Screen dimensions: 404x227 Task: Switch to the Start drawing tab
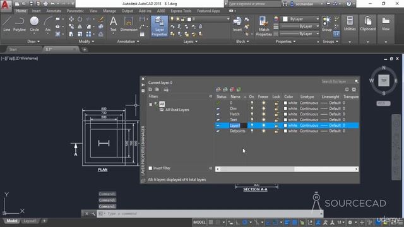(x=13, y=49)
